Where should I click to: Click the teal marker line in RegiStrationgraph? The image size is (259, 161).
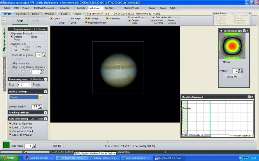(x=210, y=117)
